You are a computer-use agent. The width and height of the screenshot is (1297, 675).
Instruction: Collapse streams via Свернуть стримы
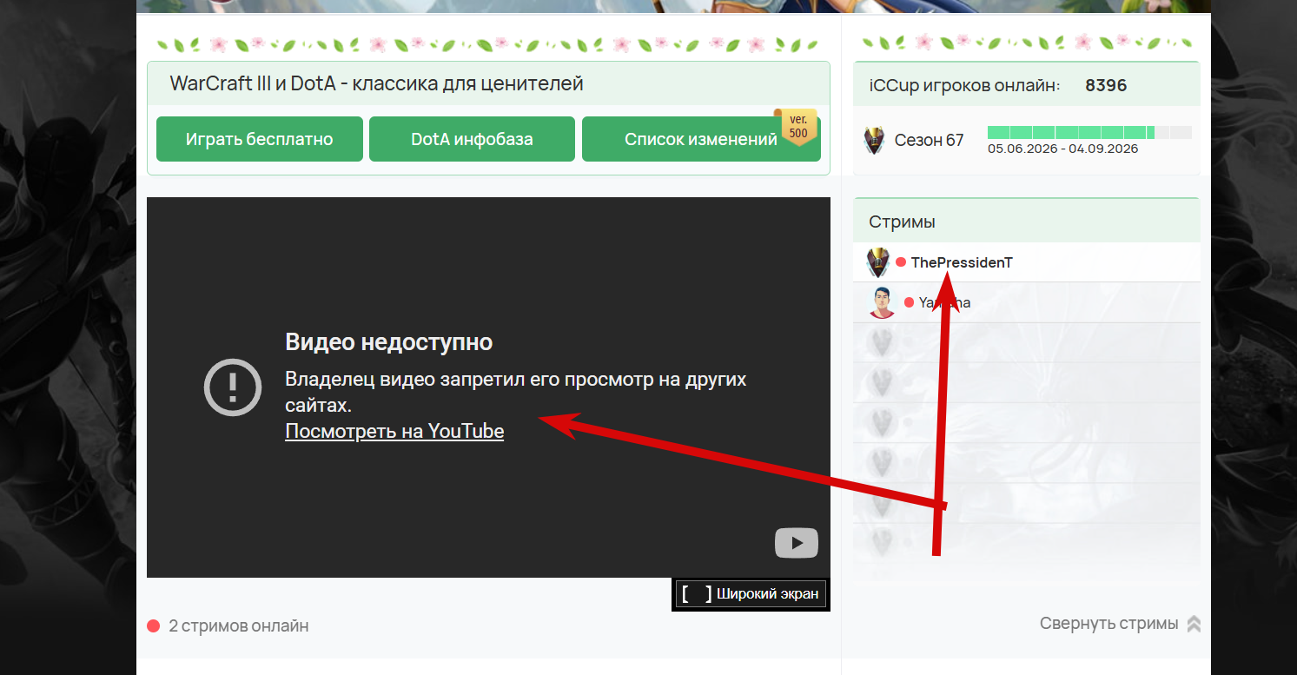point(1120,624)
